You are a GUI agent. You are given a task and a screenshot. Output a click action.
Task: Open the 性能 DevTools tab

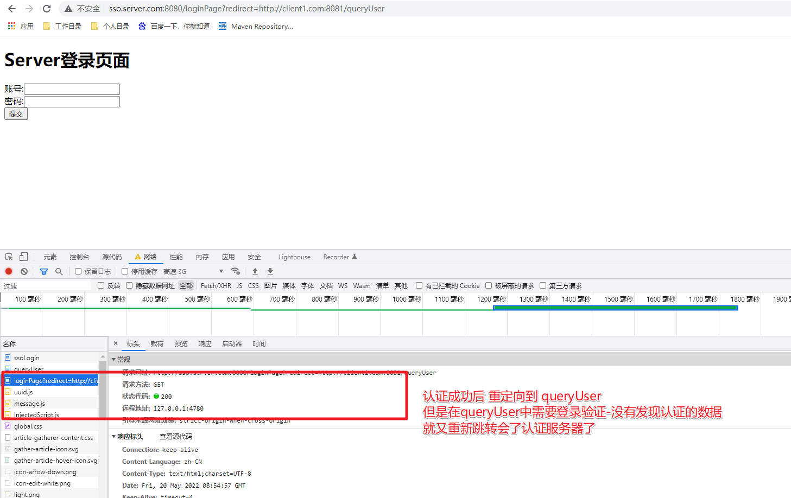click(176, 257)
